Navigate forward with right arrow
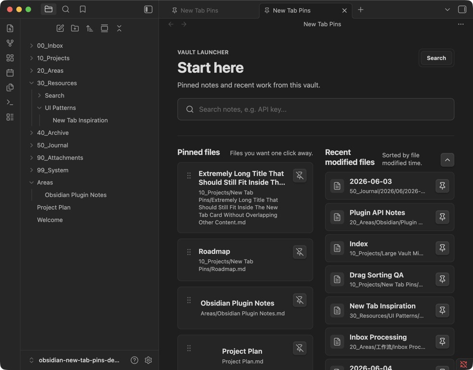Image resolution: width=473 pixels, height=370 pixels. [184, 24]
